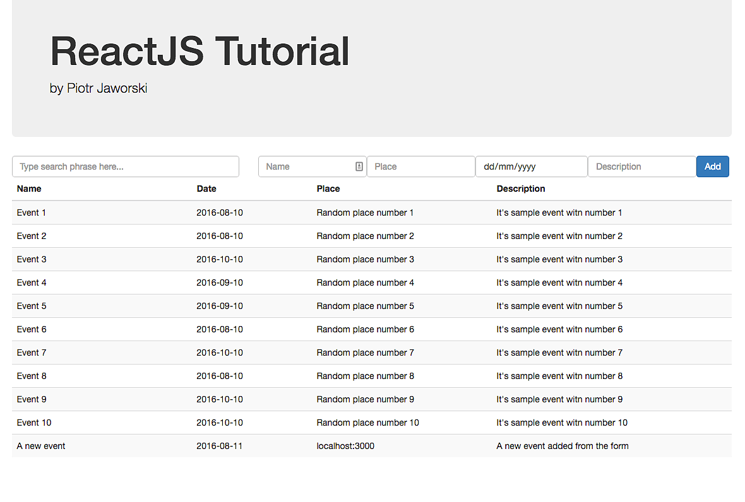Select the 'Event 9' name cell
The height and width of the screenshot is (502, 745).
(x=32, y=399)
